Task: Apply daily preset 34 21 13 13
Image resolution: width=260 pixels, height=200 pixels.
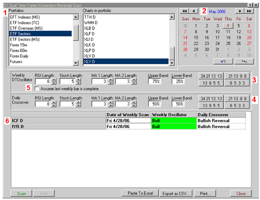Action: pos(211,98)
